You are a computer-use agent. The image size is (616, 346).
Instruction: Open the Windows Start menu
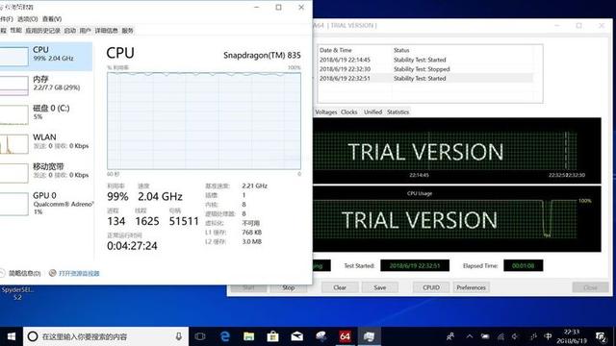click(11, 336)
